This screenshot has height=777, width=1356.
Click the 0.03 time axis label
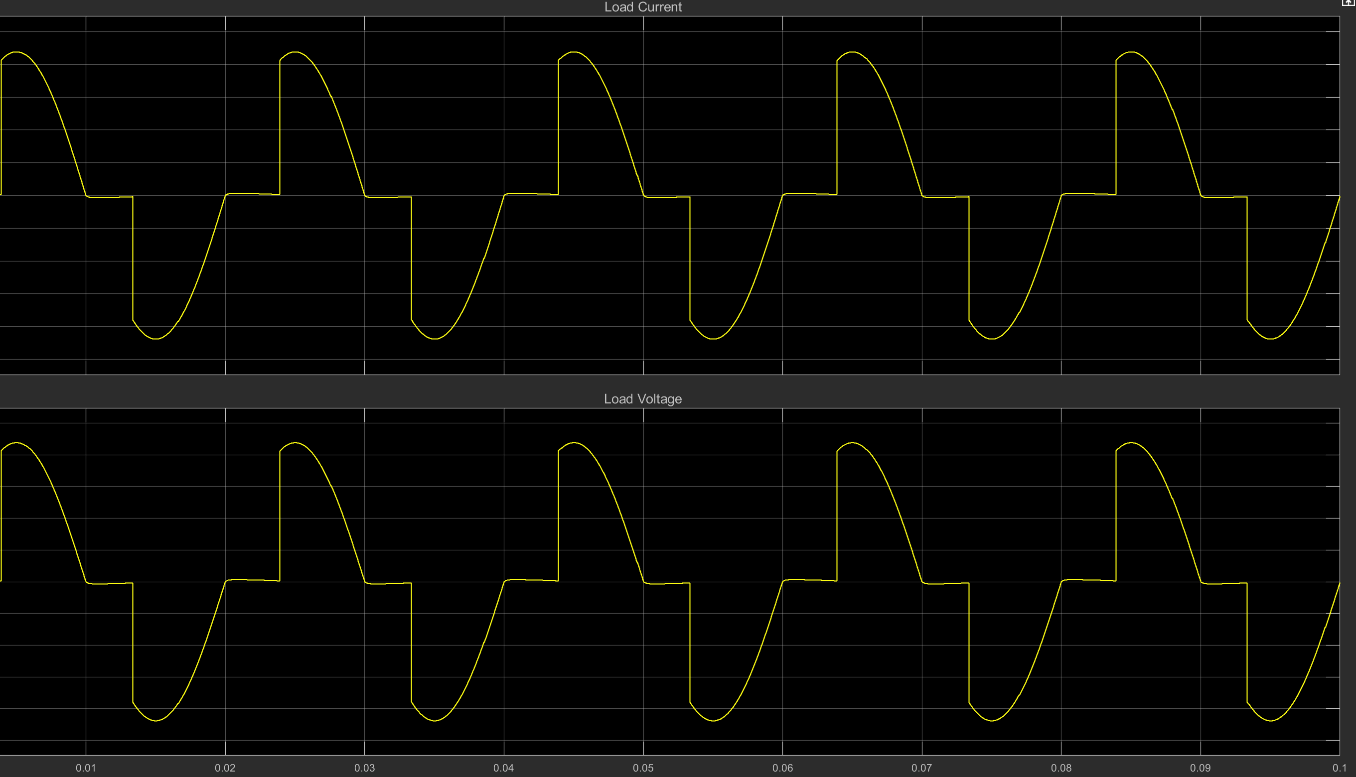pyautogui.click(x=365, y=768)
